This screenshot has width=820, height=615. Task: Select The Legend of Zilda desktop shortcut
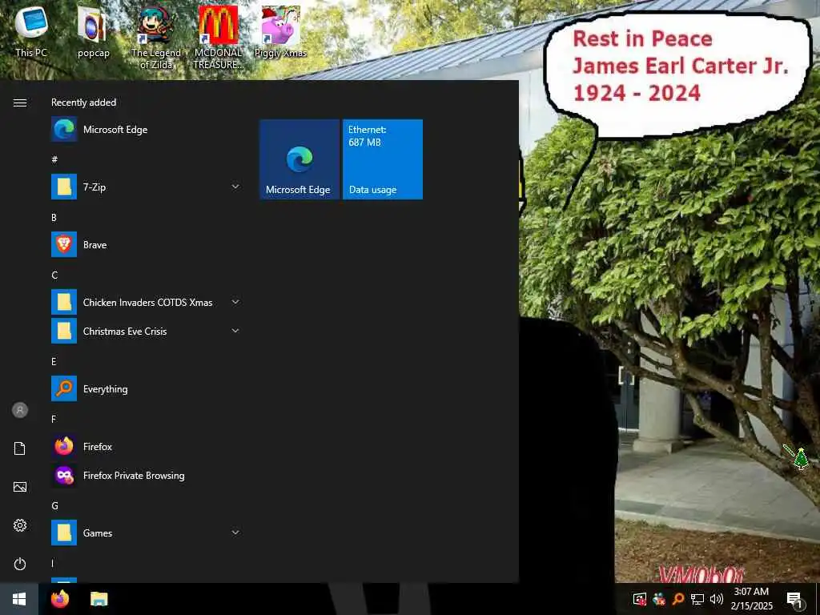156,38
